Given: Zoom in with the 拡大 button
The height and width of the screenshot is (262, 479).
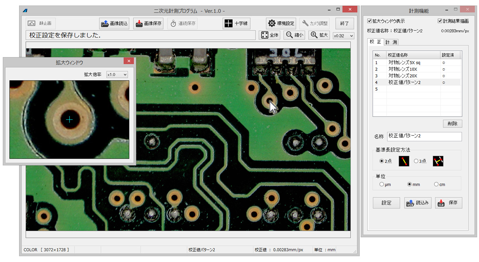Looking at the screenshot, I should pyautogui.click(x=319, y=35).
